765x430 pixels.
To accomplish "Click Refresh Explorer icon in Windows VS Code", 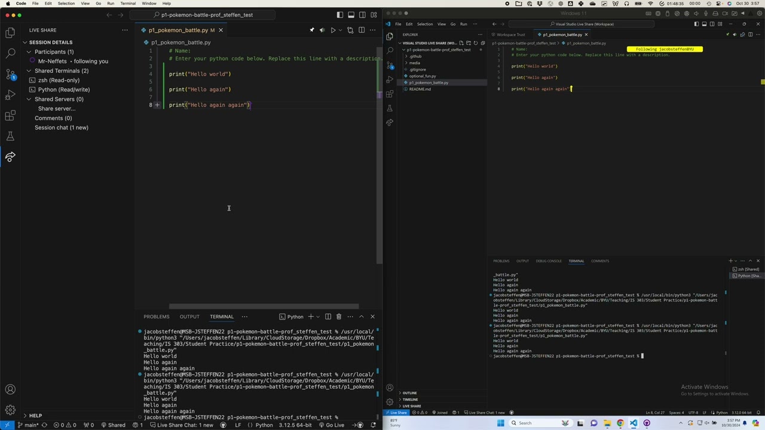I will [x=476, y=43].
